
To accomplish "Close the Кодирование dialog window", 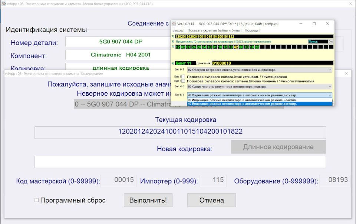I will tap(346, 73).
